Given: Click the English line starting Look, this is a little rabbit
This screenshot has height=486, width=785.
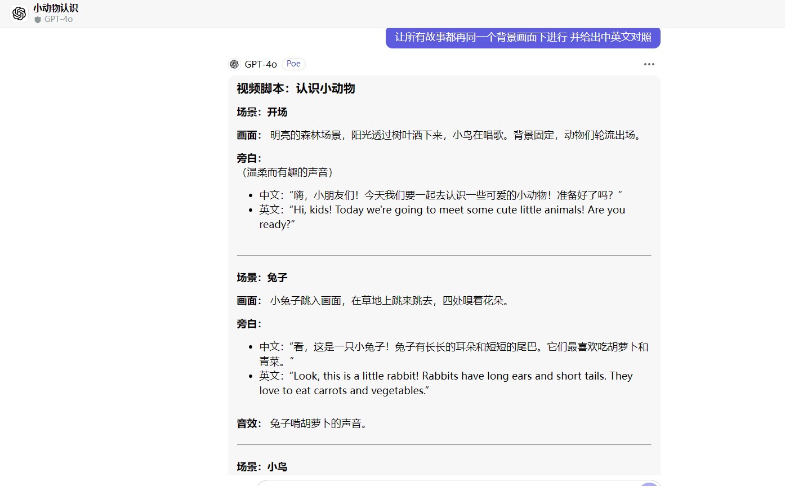Looking at the screenshot, I should click(446, 383).
